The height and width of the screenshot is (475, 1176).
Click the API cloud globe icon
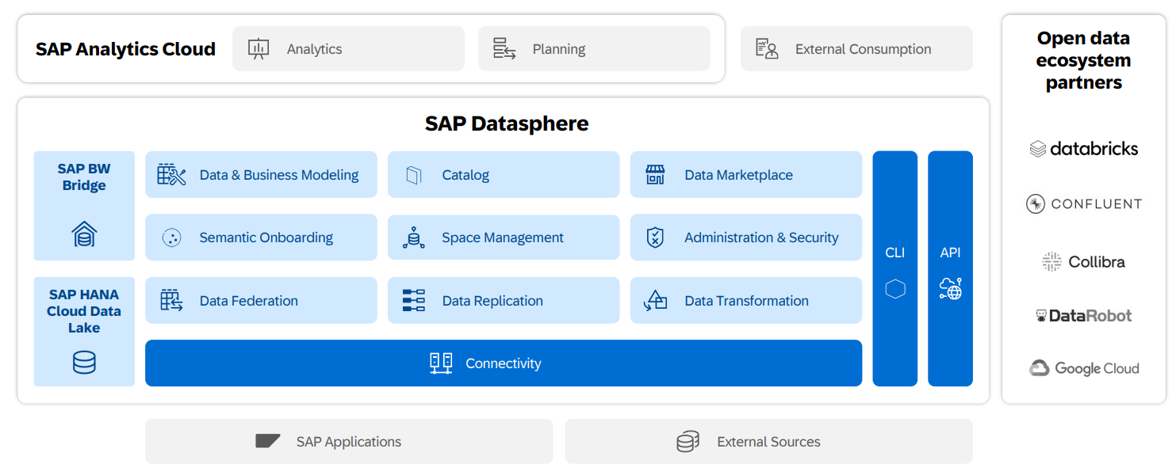[951, 289]
